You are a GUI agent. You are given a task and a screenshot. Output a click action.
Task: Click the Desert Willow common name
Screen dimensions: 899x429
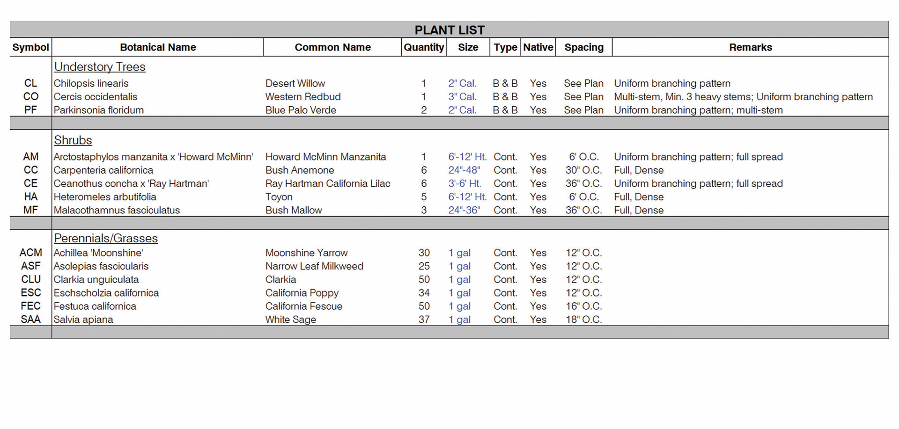[295, 83]
